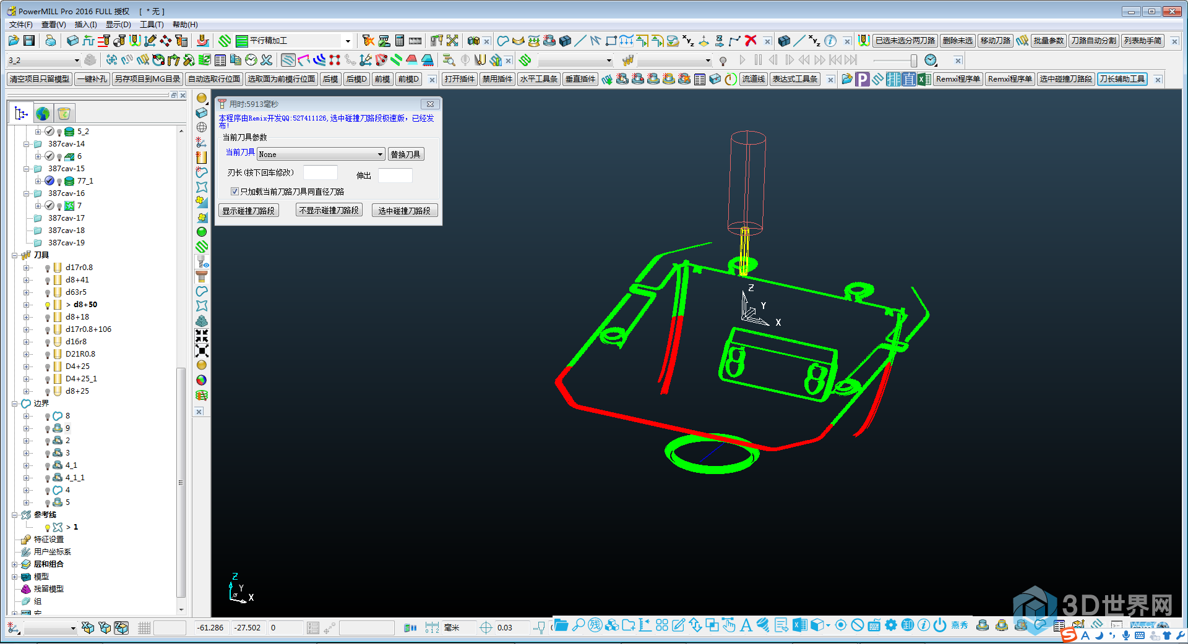Expand the 层和组合 tree node
The width and height of the screenshot is (1188, 644).
pos(15,564)
